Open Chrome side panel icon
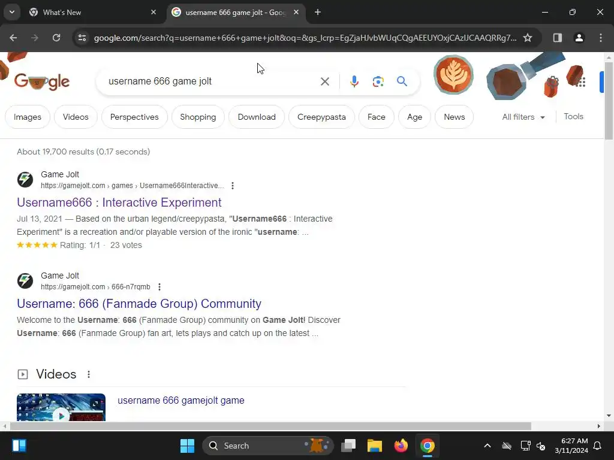 pos(558,38)
